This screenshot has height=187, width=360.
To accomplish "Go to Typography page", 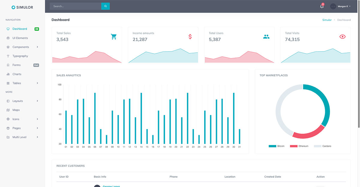I will coord(20,56).
